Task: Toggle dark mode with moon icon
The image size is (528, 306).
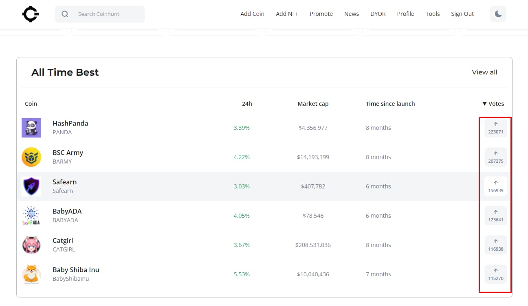Action: pos(498,14)
